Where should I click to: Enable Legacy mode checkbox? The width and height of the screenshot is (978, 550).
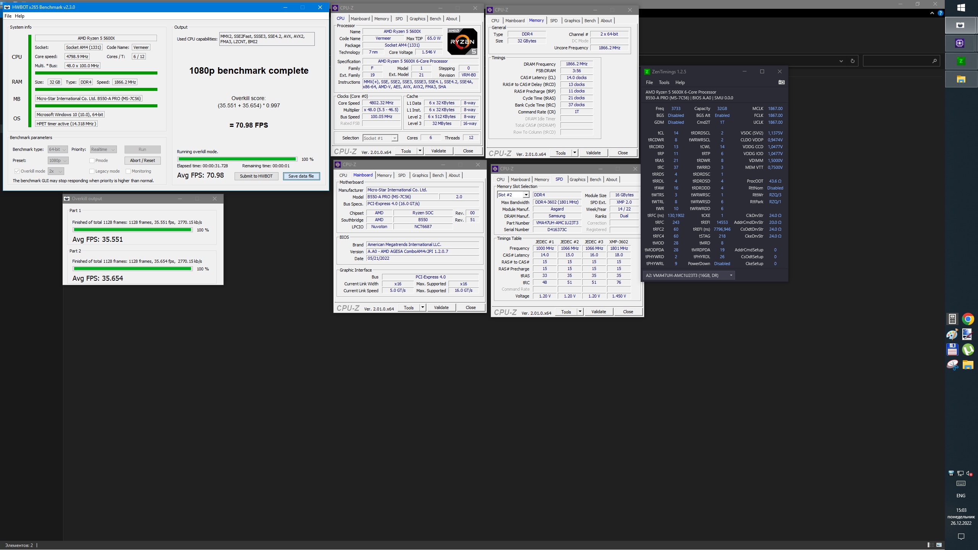[x=92, y=171]
